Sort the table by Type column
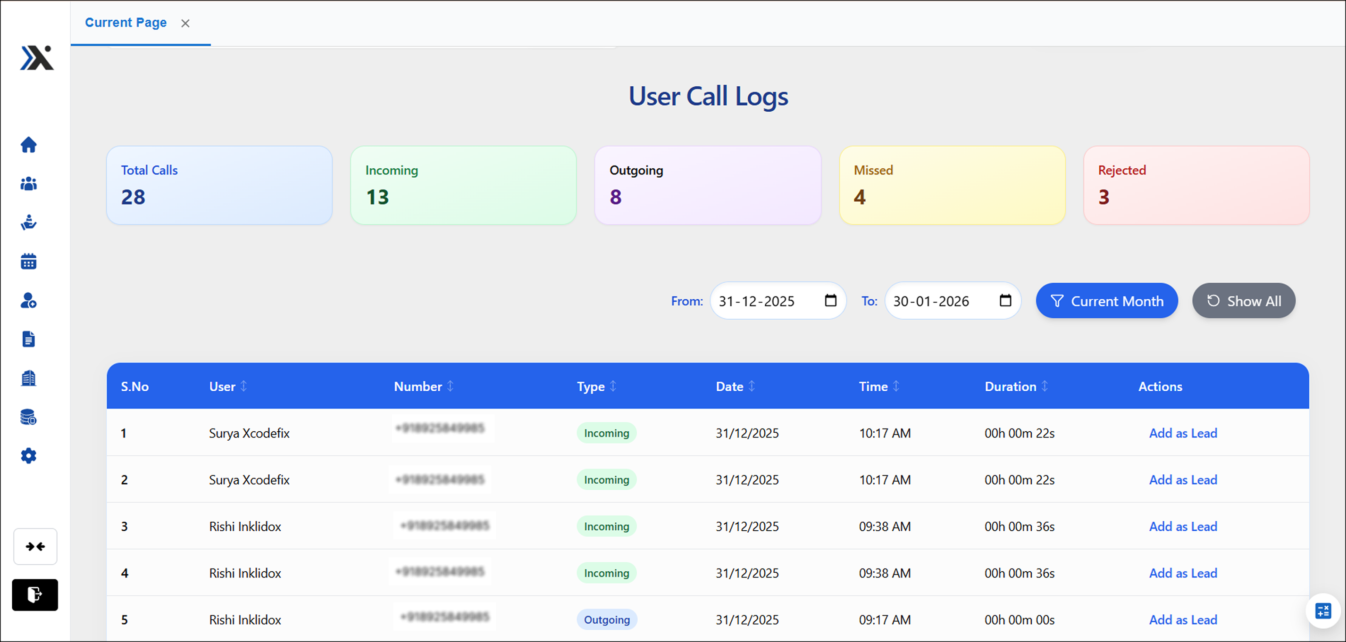Viewport: 1346px width, 642px height. coord(613,386)
